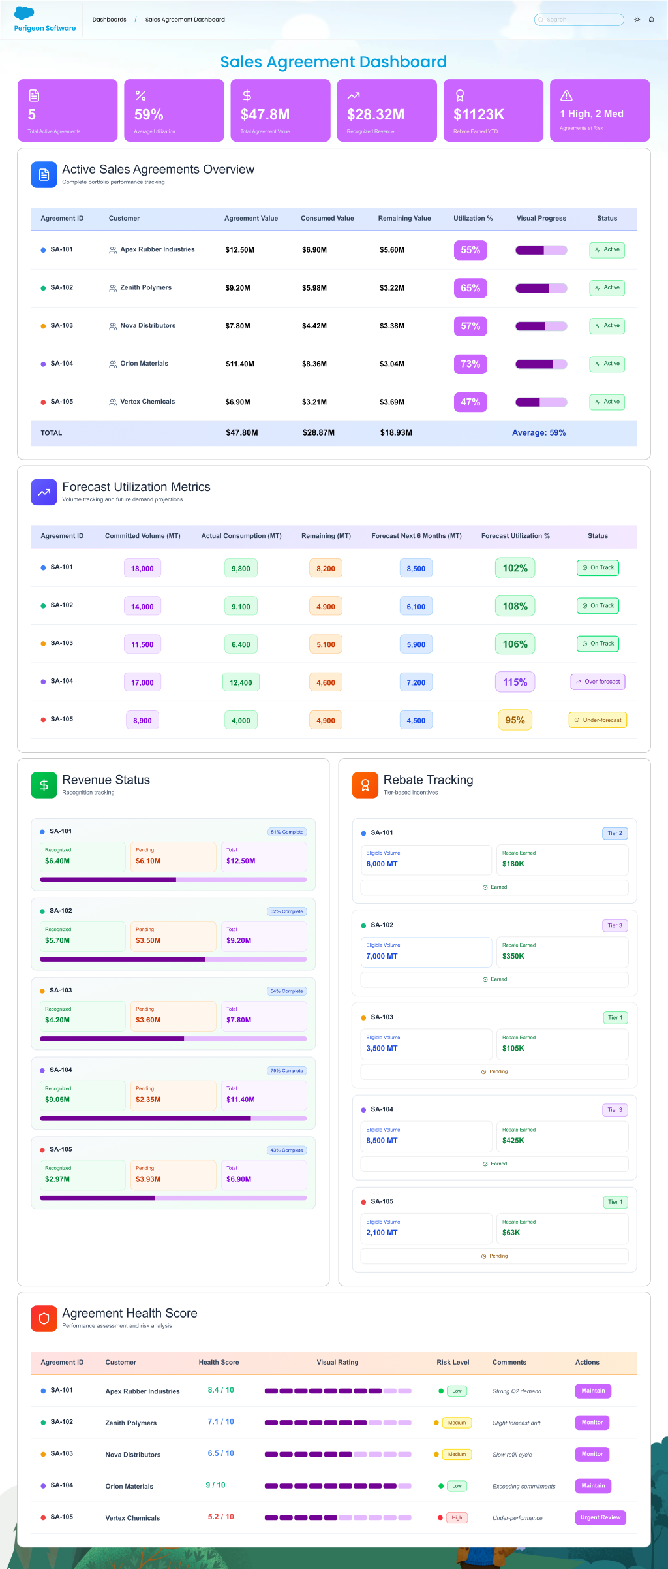Viewport: 668px width, 1569px height.
Task: Go to the Dashboards breadcrumb
Action: click(x=109, y=20)
